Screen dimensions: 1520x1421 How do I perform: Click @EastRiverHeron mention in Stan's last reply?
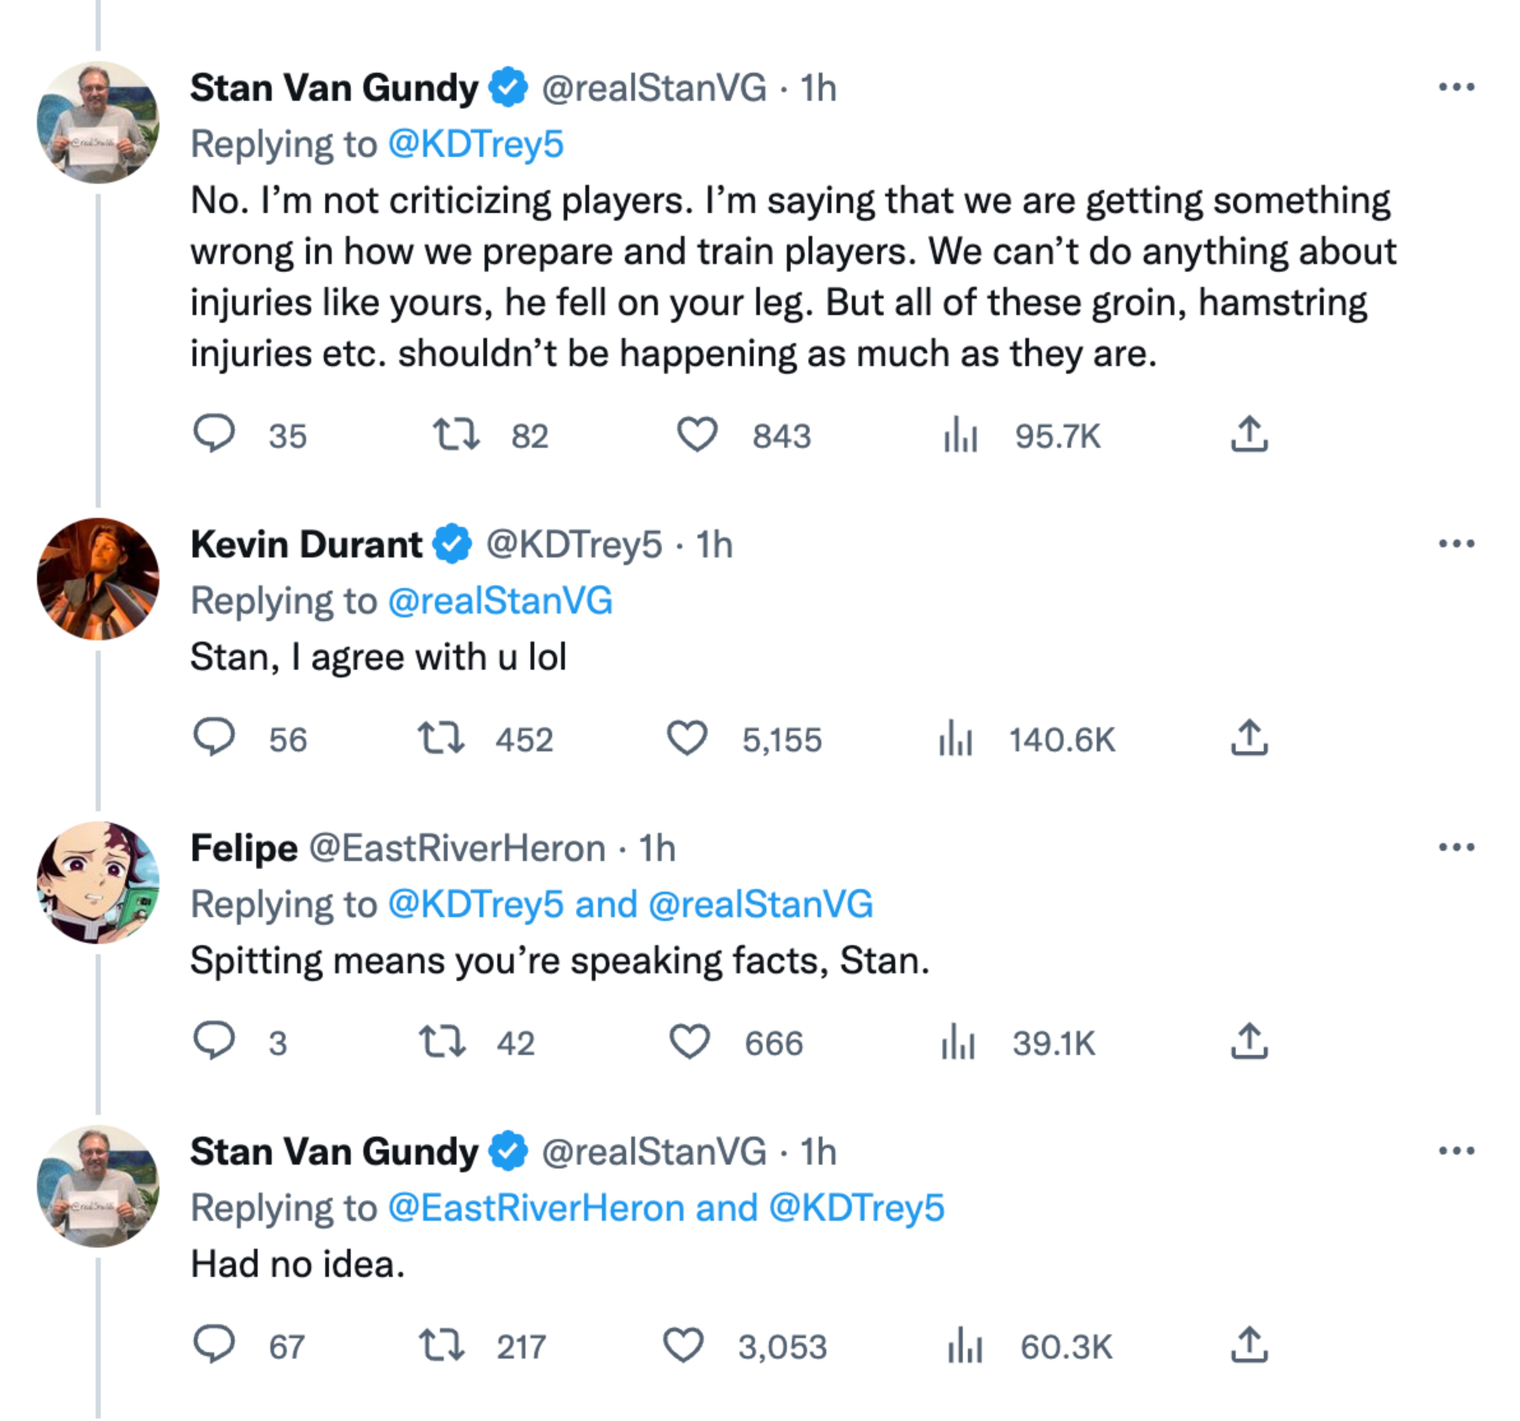537,1208
